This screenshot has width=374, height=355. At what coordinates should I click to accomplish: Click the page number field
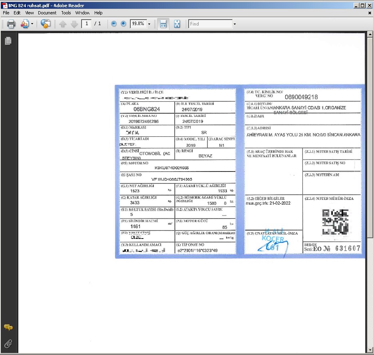point(87,24)
